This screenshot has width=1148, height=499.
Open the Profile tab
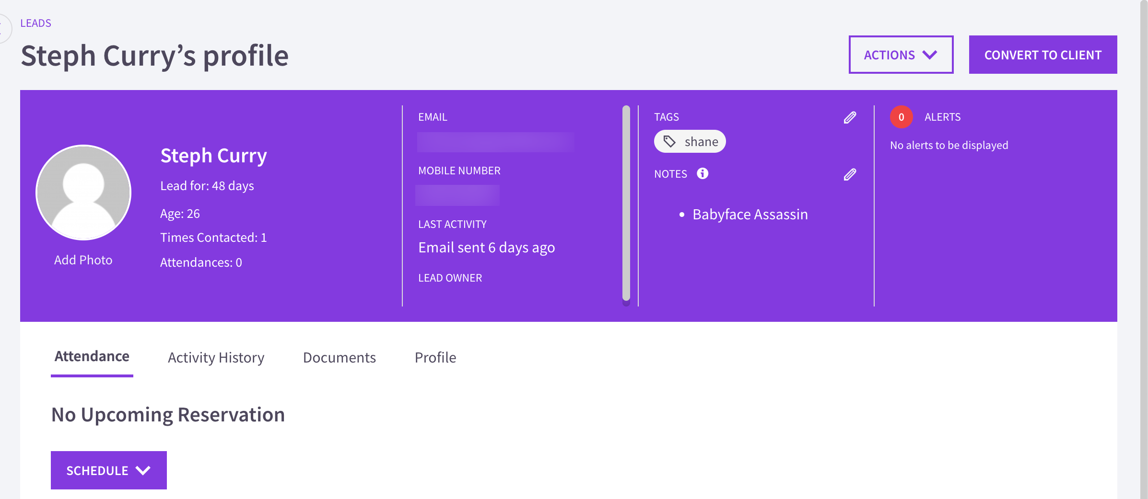coord(435,358)
